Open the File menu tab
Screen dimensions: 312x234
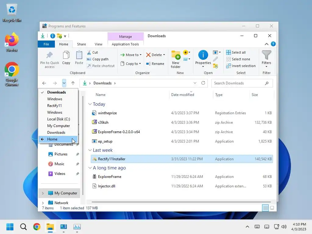tap(46, 44)
